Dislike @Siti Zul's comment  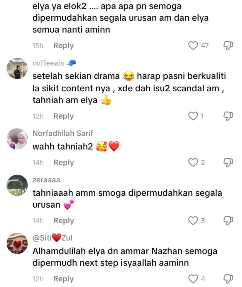[x=228, y=279]
